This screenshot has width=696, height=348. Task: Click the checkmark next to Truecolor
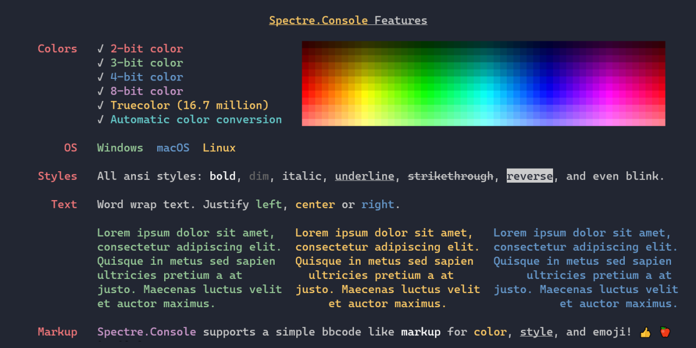[x=101, y=105]
